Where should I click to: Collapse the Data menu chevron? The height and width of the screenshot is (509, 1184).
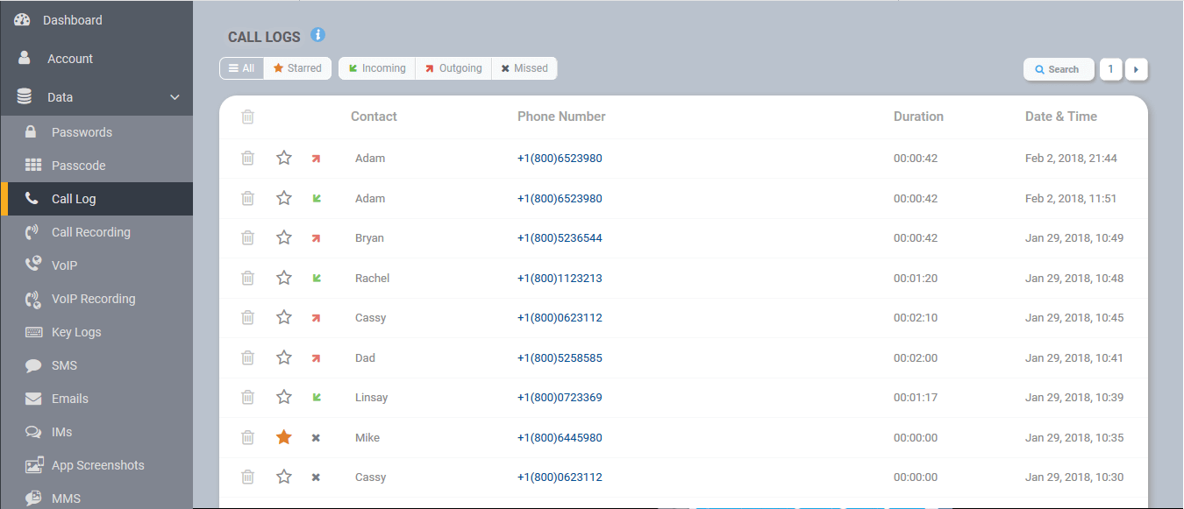[175, 97]
